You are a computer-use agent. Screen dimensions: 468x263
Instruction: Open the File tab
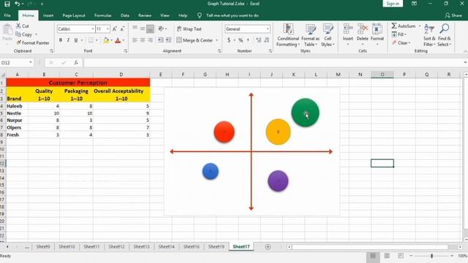tap(7, 15)
